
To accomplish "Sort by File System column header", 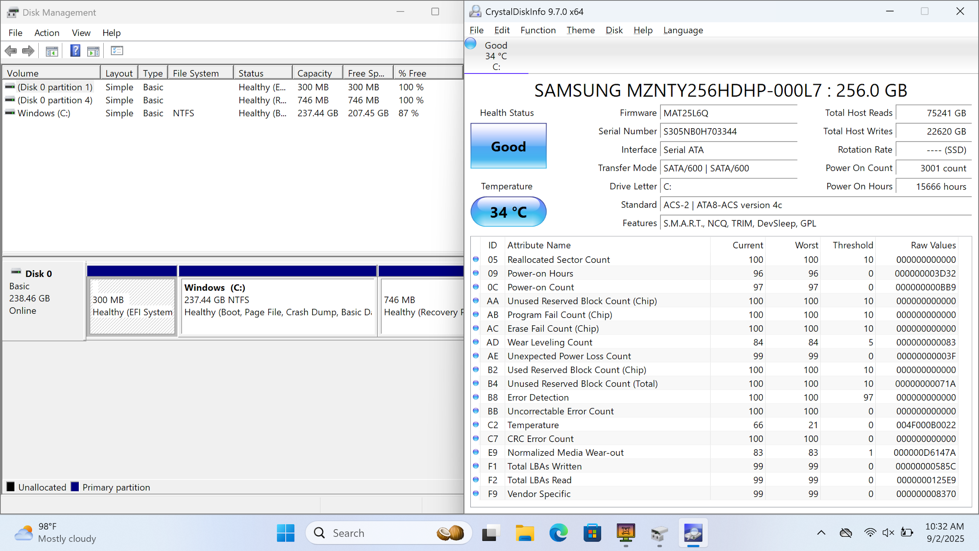I will [x=200, y=73].
